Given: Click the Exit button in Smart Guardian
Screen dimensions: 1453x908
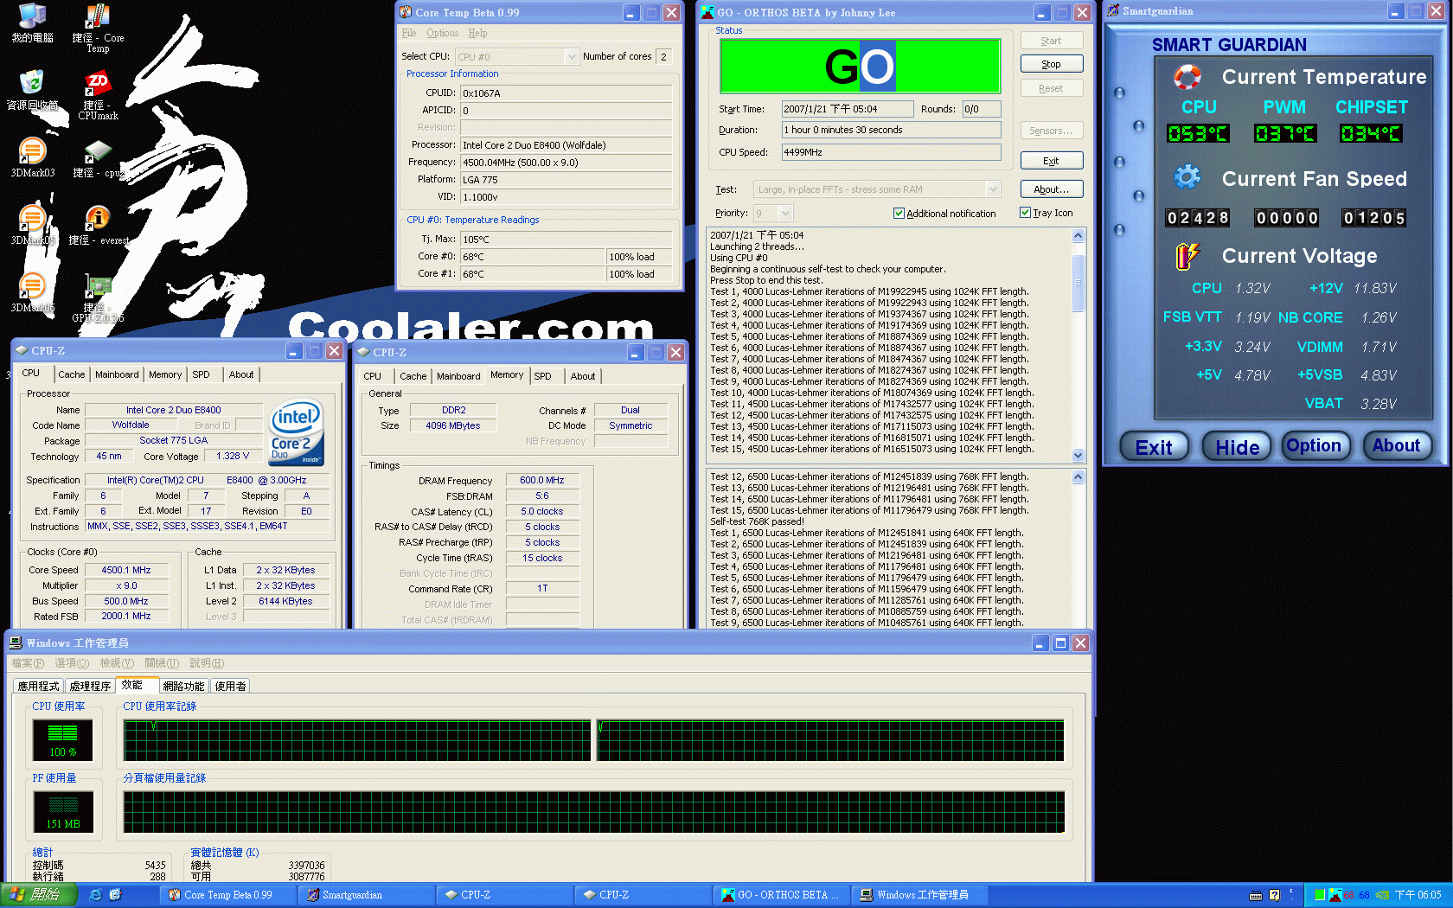Looking at the screenshot, I should pyautogui.click(x=1154, y=447).
